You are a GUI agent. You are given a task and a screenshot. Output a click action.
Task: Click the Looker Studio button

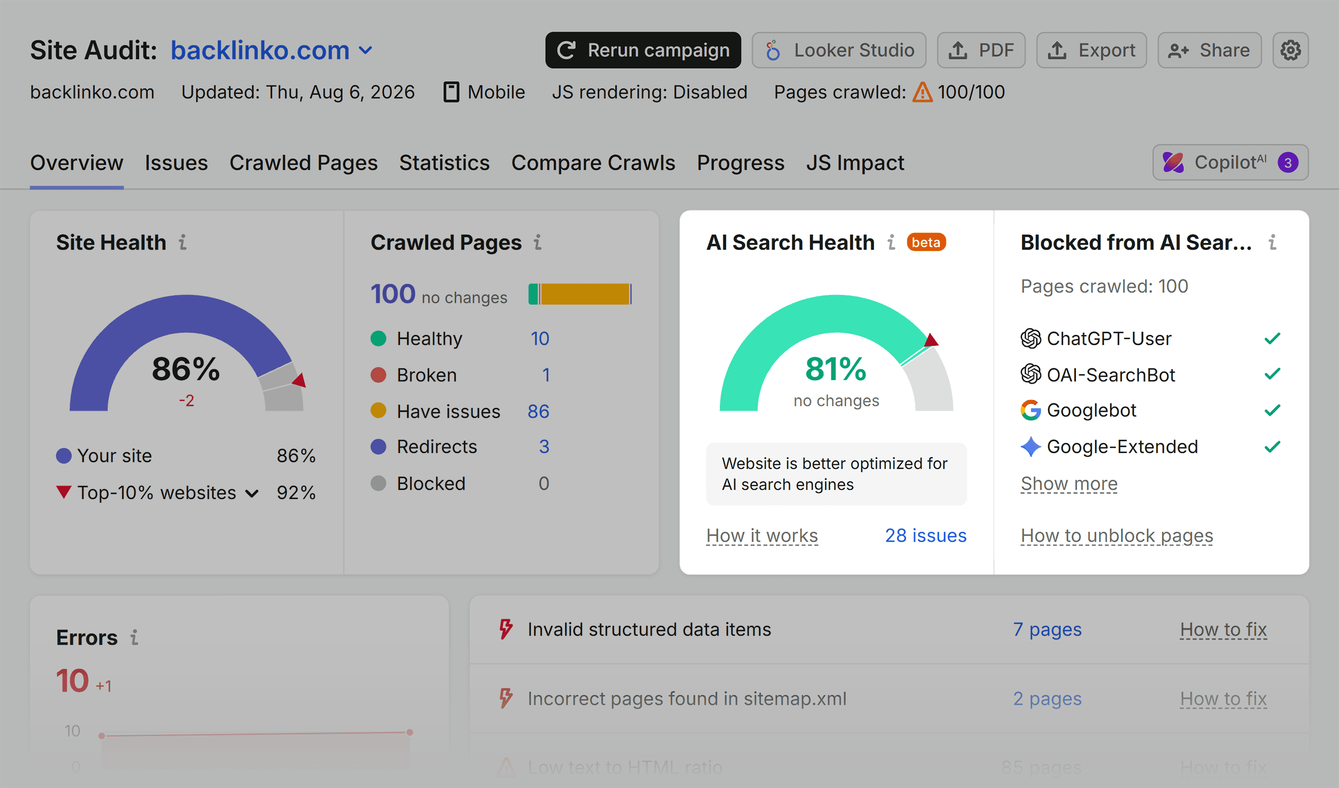pyautogui.click(x=839, y=50)
